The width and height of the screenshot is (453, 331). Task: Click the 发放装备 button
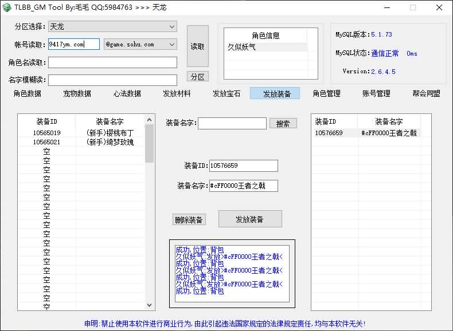coord(250,219)
